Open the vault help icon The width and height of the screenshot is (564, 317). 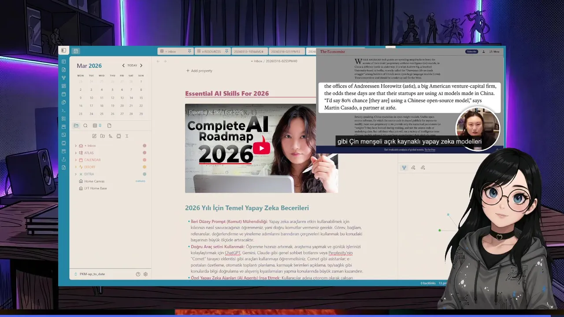tap(138, 274)
